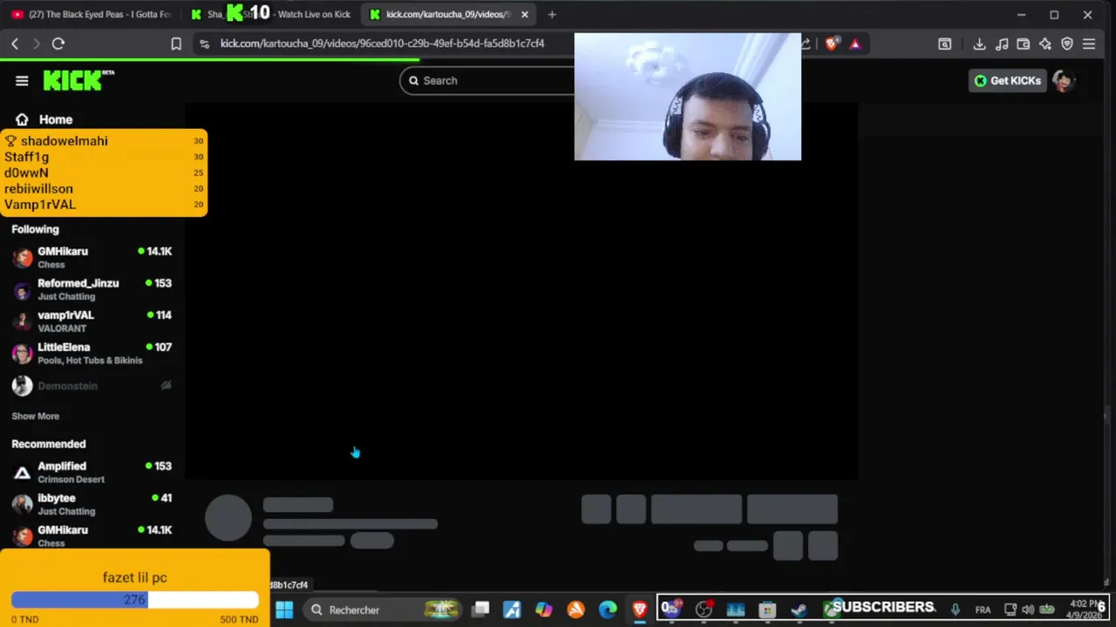Open Home in the sidebar

44,119
